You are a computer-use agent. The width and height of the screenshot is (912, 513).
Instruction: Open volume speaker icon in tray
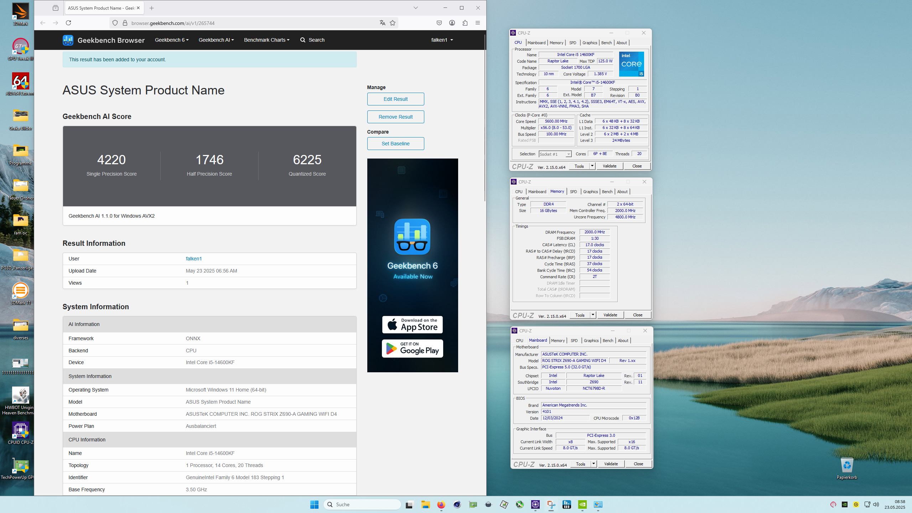click(x=876, y=504)
